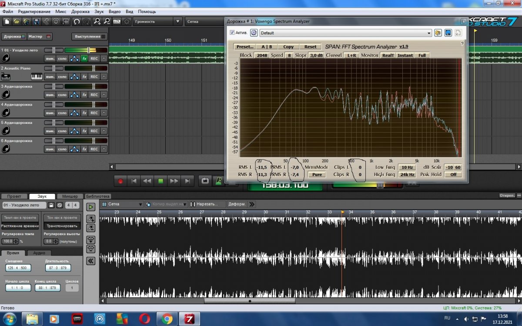Toggle the Актив. checkbox in SPAN
This screenshot has height=326, width=522.
[x=232, y=33]
